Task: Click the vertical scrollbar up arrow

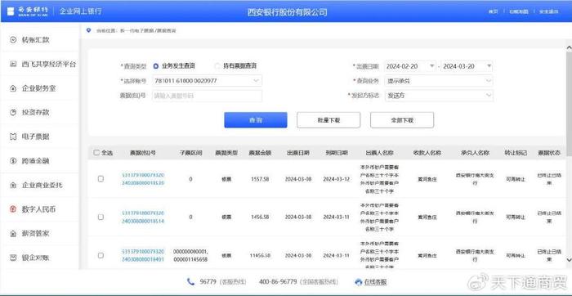Action: tap(569, 47)
